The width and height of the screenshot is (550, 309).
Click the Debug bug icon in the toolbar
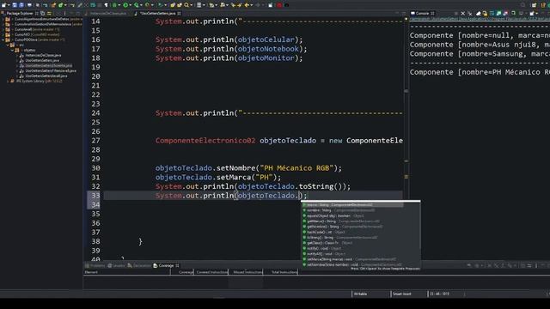click(x=114, y=5)
